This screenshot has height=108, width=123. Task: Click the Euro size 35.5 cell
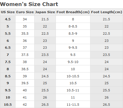pos(25,34)
